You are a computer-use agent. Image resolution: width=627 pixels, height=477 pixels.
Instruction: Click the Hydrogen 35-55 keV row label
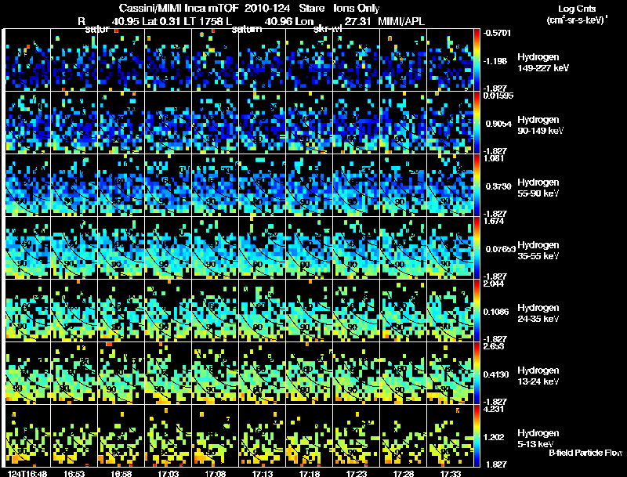(x=538, y=251)
